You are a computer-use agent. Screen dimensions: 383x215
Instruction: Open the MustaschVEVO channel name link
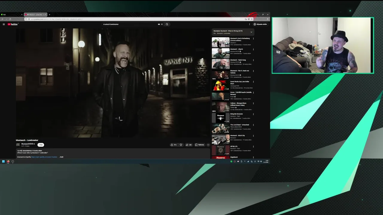27,144
